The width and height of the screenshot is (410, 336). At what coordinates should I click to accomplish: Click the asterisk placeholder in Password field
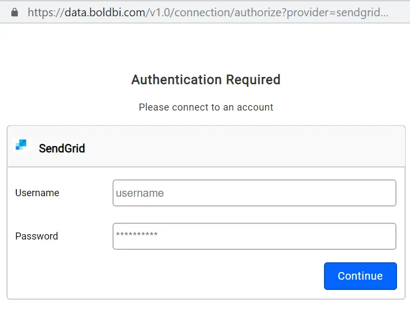[x=137, y=235]
